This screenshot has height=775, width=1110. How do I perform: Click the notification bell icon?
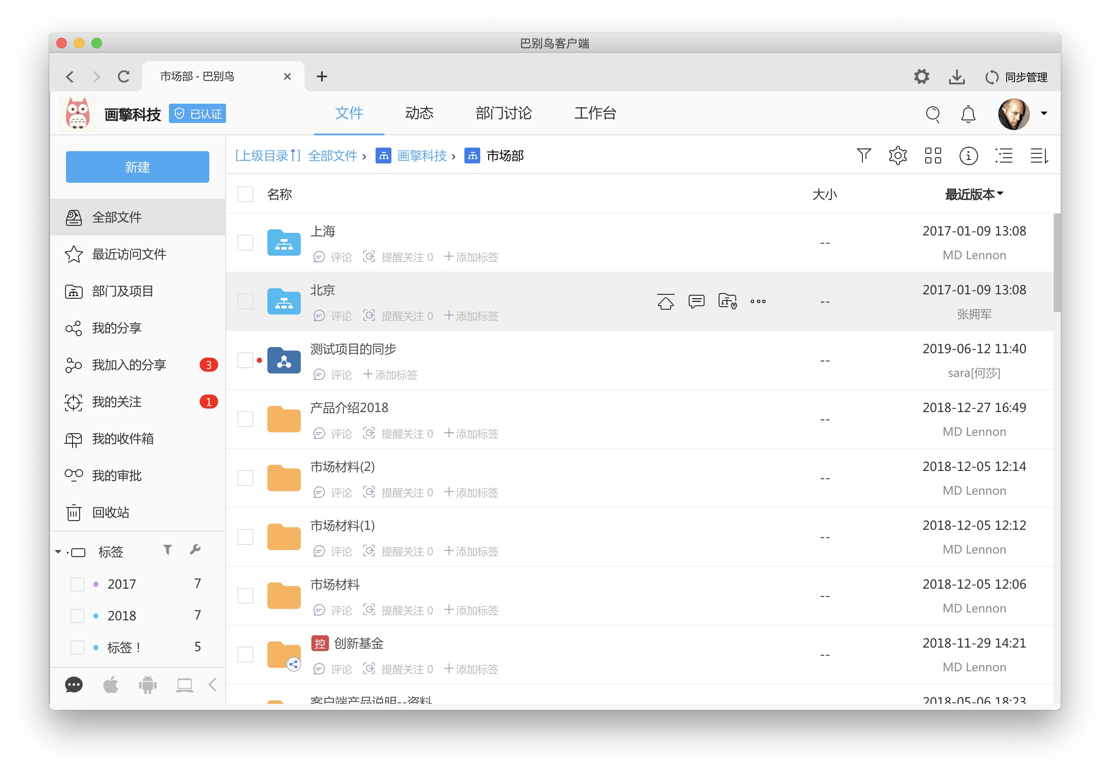point(968,114)
